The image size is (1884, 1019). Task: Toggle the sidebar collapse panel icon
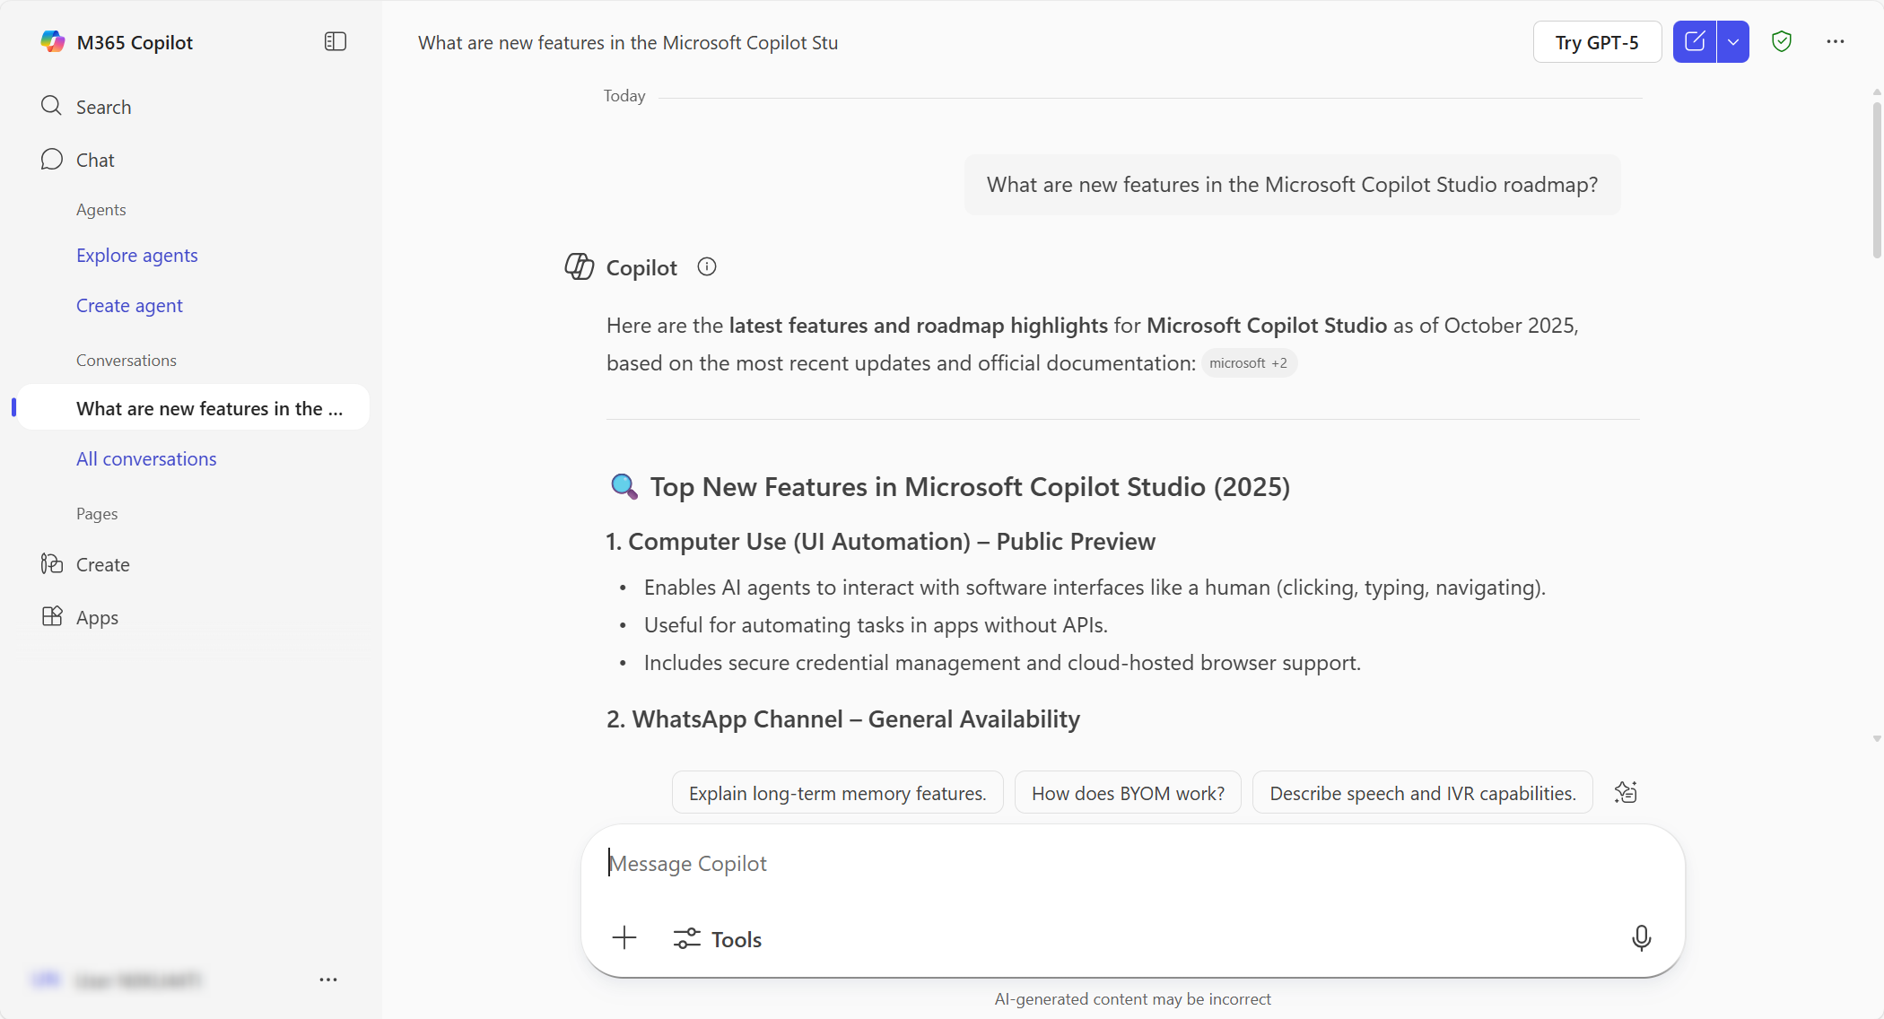coord(336,42)
